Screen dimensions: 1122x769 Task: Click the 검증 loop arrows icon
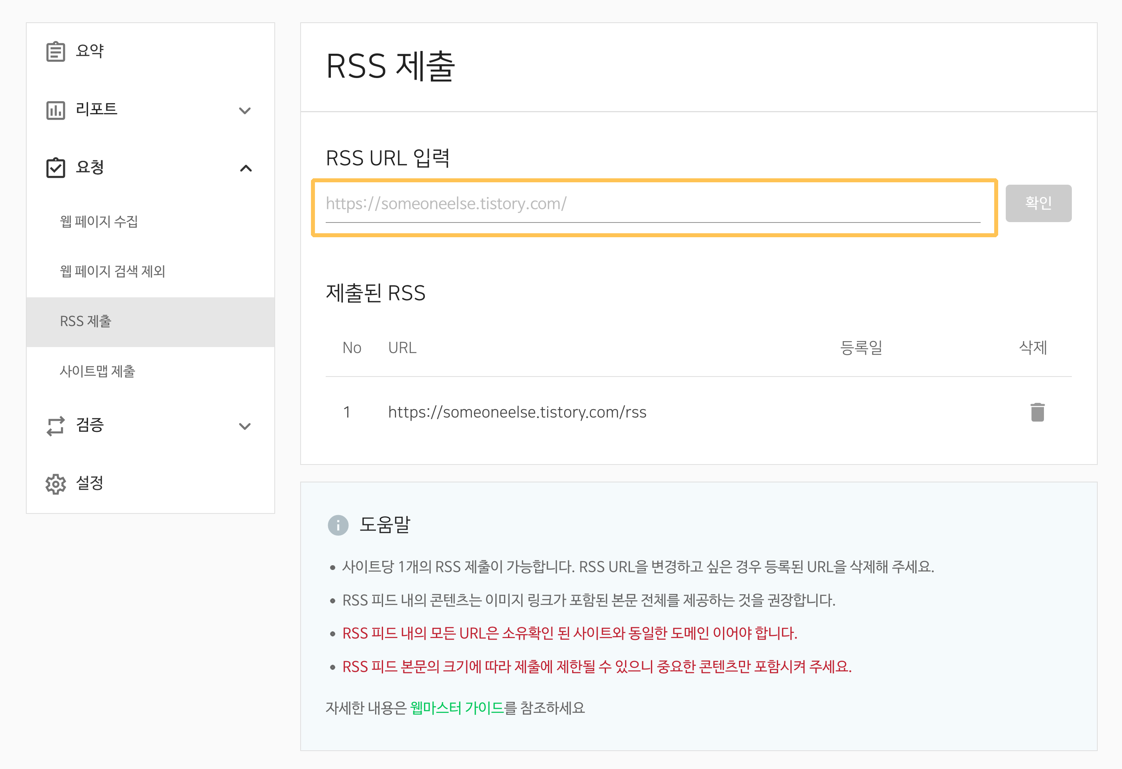[55, 426]
